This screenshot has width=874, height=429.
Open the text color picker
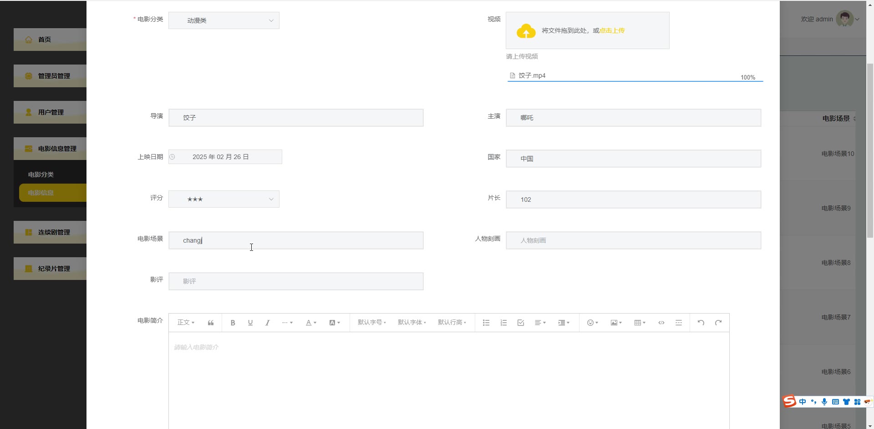point(311,323)
